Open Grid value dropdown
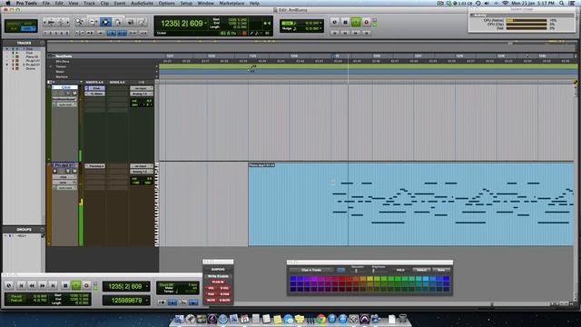 (320, 23)
